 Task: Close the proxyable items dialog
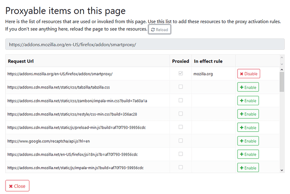(17, 186)
